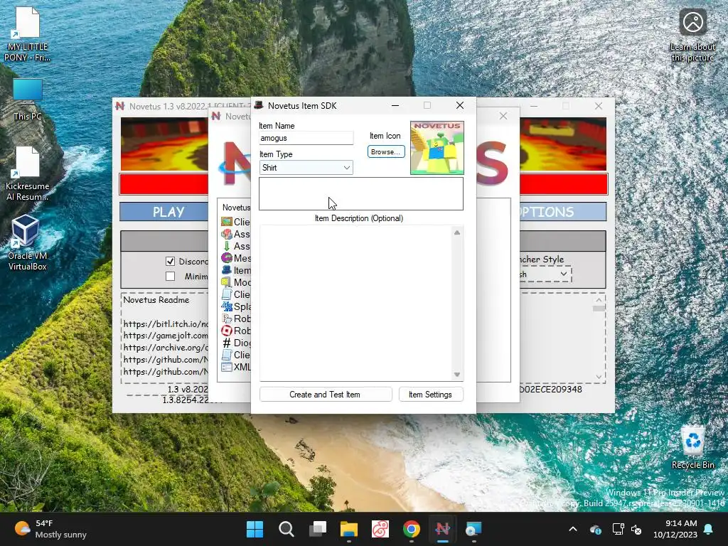This screenshot has width=728, height=546.
Task: Click Learn about this picture icon
Action: pos(692,36)
